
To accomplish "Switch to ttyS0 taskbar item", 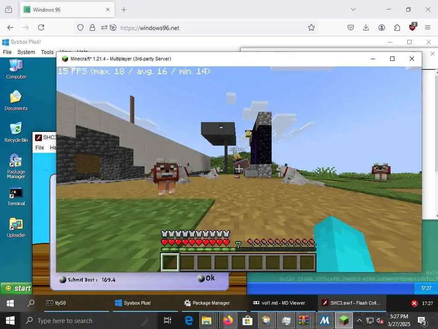I will 77,303.
